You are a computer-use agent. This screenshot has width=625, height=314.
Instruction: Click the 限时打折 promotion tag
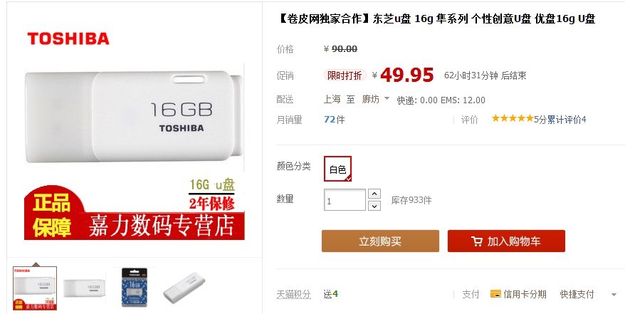pyautogui.click(x=345, y=75)
